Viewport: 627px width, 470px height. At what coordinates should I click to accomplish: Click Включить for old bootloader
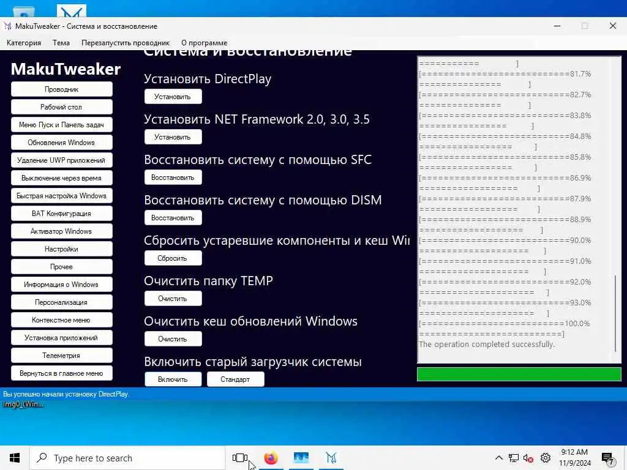point(173,379)
